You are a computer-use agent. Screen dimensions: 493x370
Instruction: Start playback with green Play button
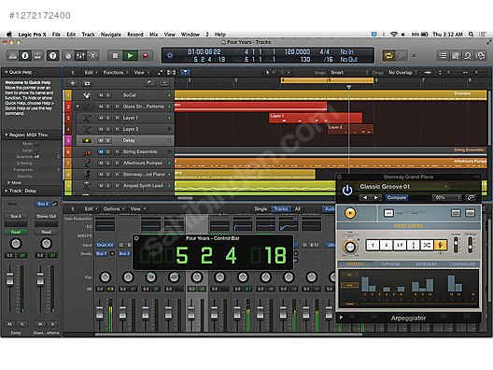coord(130,56)
